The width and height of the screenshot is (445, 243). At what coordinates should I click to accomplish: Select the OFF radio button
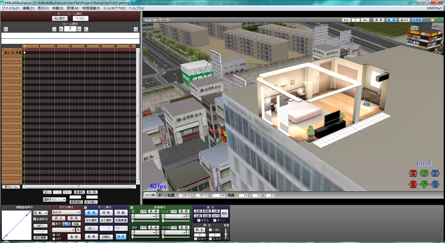54,239
